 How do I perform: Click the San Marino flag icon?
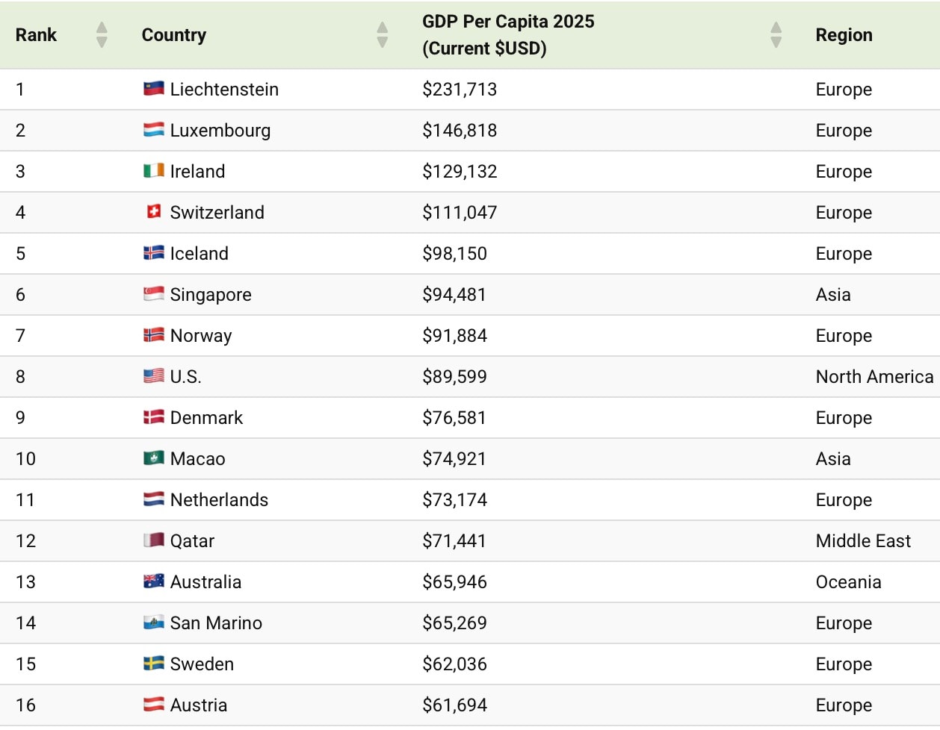(153, 623)
